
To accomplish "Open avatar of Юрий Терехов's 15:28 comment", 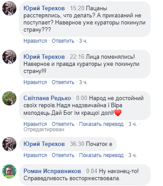I will click(9, 8).
